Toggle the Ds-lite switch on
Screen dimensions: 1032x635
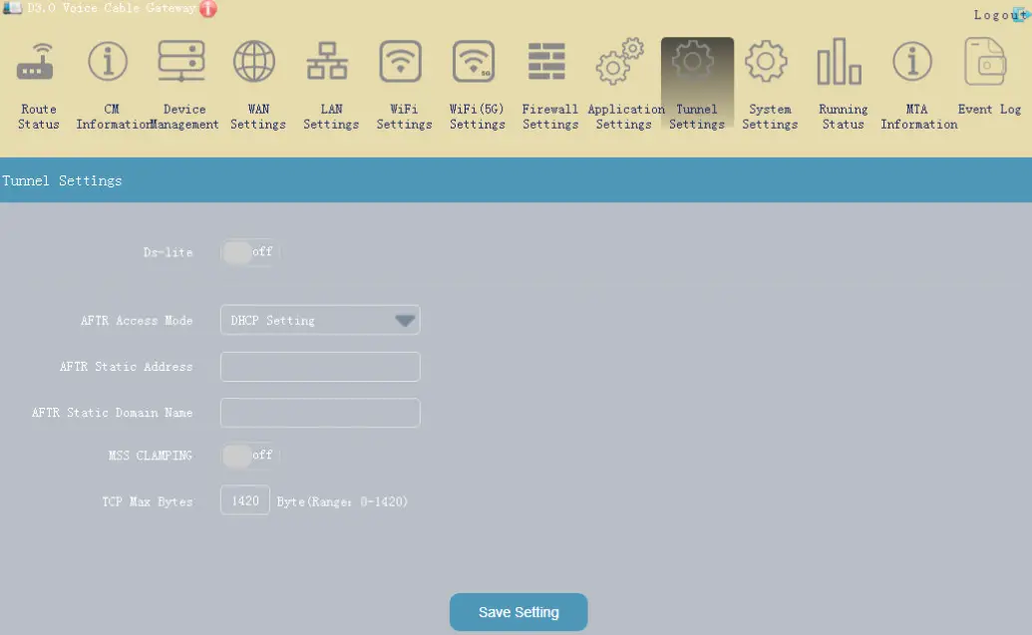click(x=250, y=252)
